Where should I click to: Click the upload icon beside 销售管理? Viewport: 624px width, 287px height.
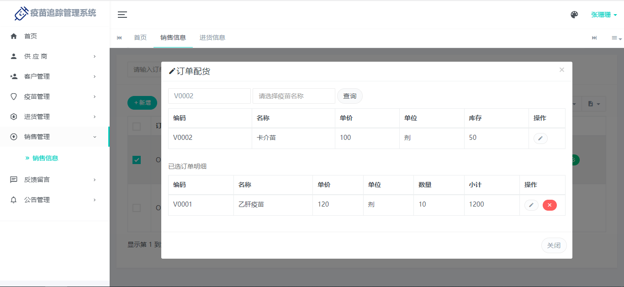tap(14, 137)
